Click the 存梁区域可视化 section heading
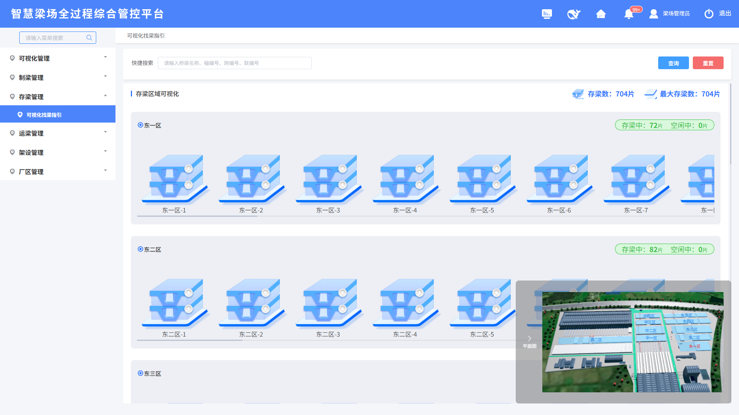The width and height of the screenshot is (739, 415). [x=157, y=94]
